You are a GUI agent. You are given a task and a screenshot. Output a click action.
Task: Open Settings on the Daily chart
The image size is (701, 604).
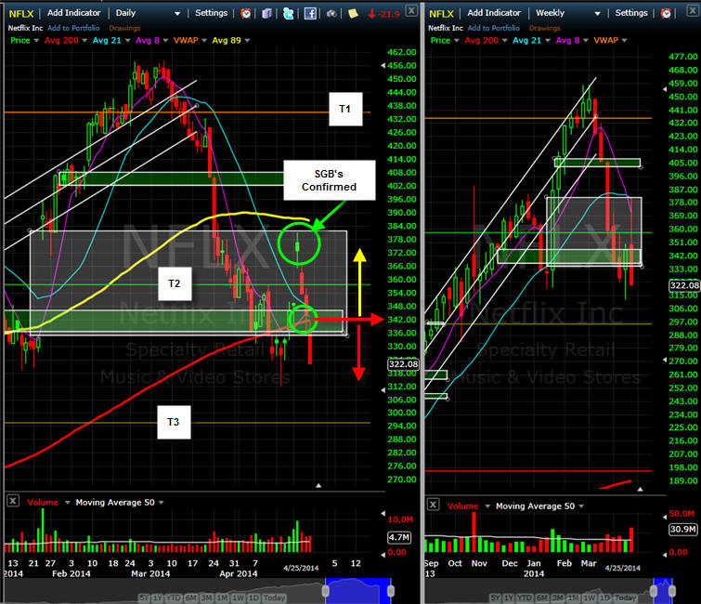click(211, 13)
